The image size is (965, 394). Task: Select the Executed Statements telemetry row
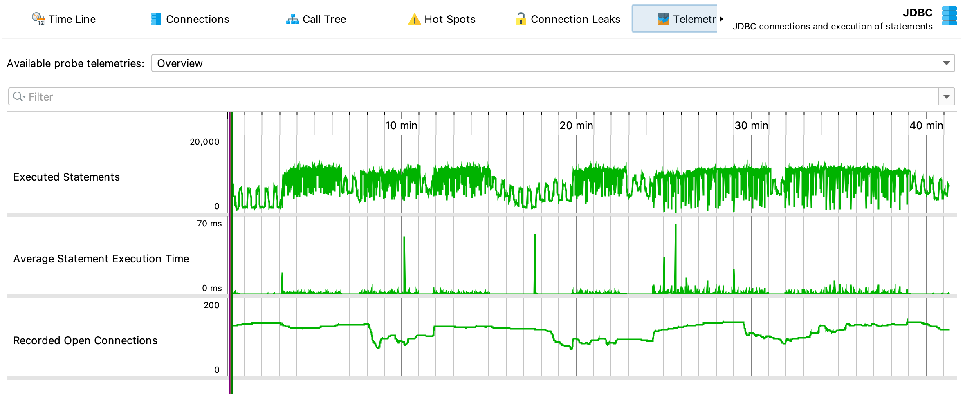tap(66, 177)
